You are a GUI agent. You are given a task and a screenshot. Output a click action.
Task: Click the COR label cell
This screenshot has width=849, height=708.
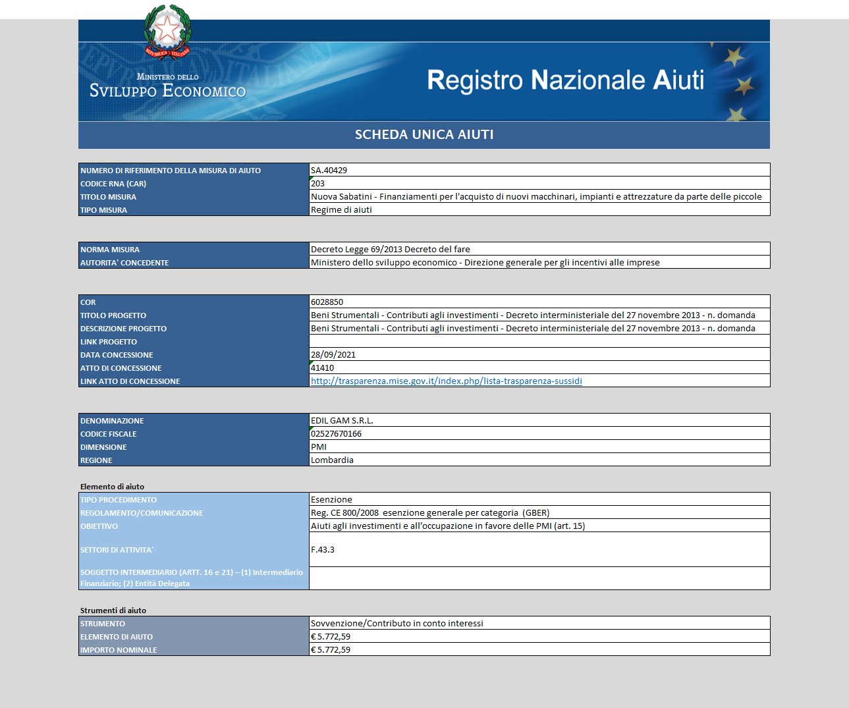(x=194, y=302)
